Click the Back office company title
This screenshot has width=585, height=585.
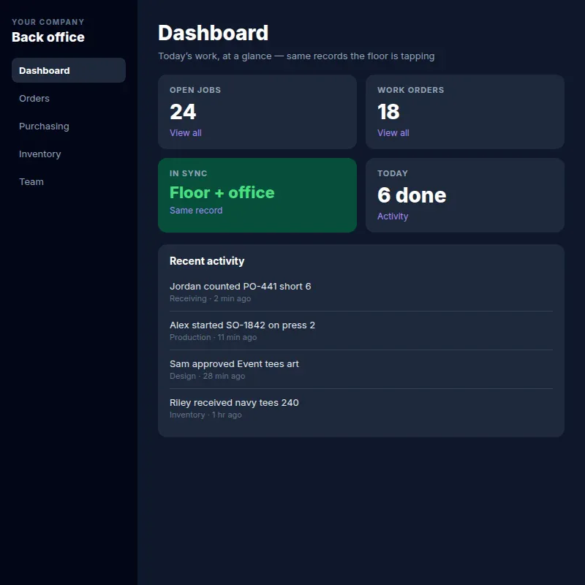click(x=48, y=37)
